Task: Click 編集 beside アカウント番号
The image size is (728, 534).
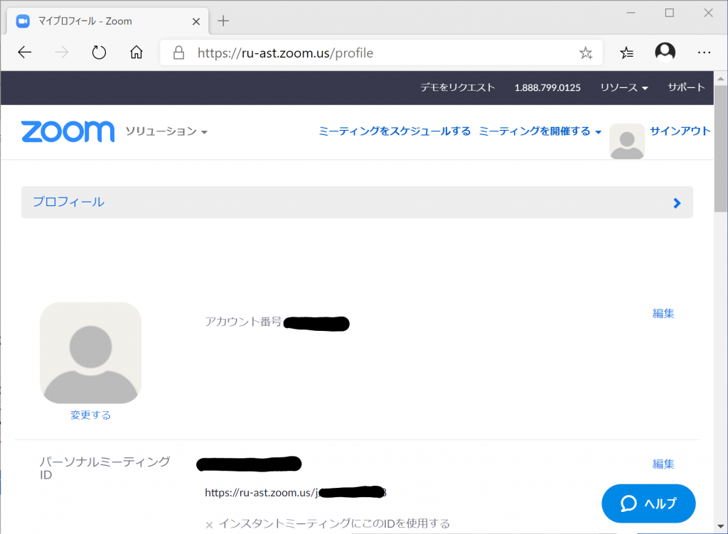Action: pos(663,313)
